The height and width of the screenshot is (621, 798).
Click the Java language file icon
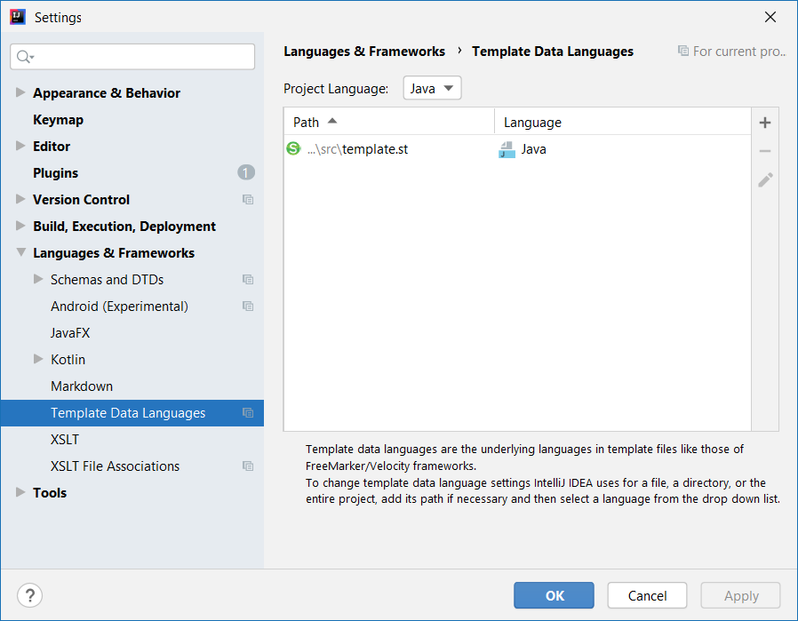tap(507, 149)
